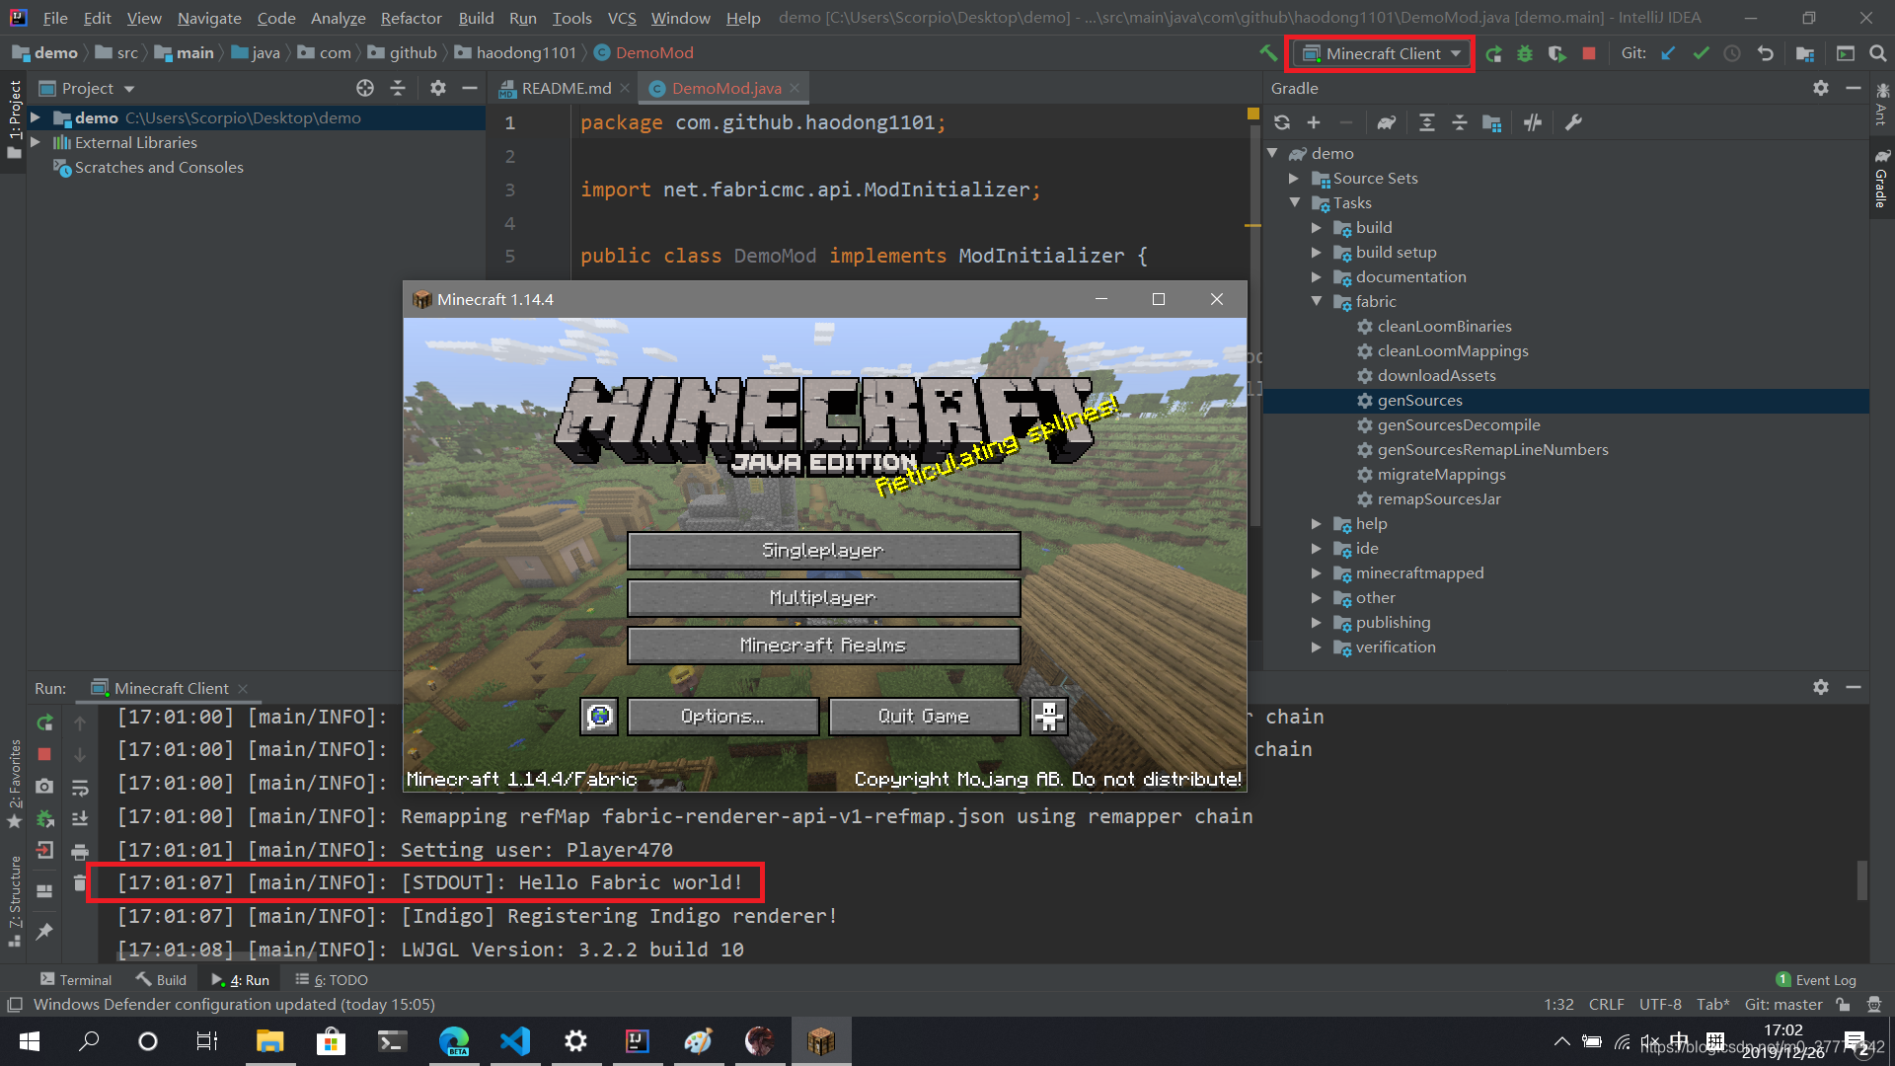Click the Search Everywhere magnifier icon
The image size is (1895, 1066).
(x=1878, y=53)
